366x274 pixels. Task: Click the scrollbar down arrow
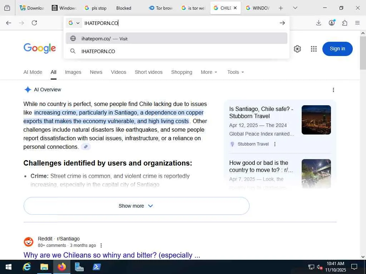click(363, 257)
